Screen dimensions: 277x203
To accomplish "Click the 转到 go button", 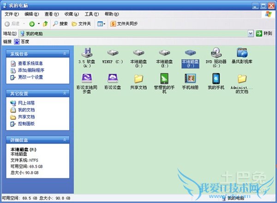I will [264, 33].
